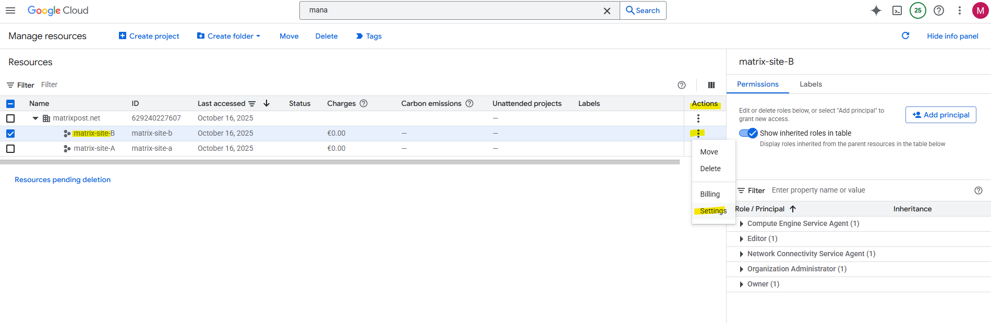The image size is (991, 323).
Task: Uncheck the matrix-site-B row checkbox
Action: (x=10, y=134)
